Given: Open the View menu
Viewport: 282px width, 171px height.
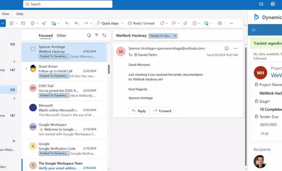Looking at the screenshot, I should 5,14.
